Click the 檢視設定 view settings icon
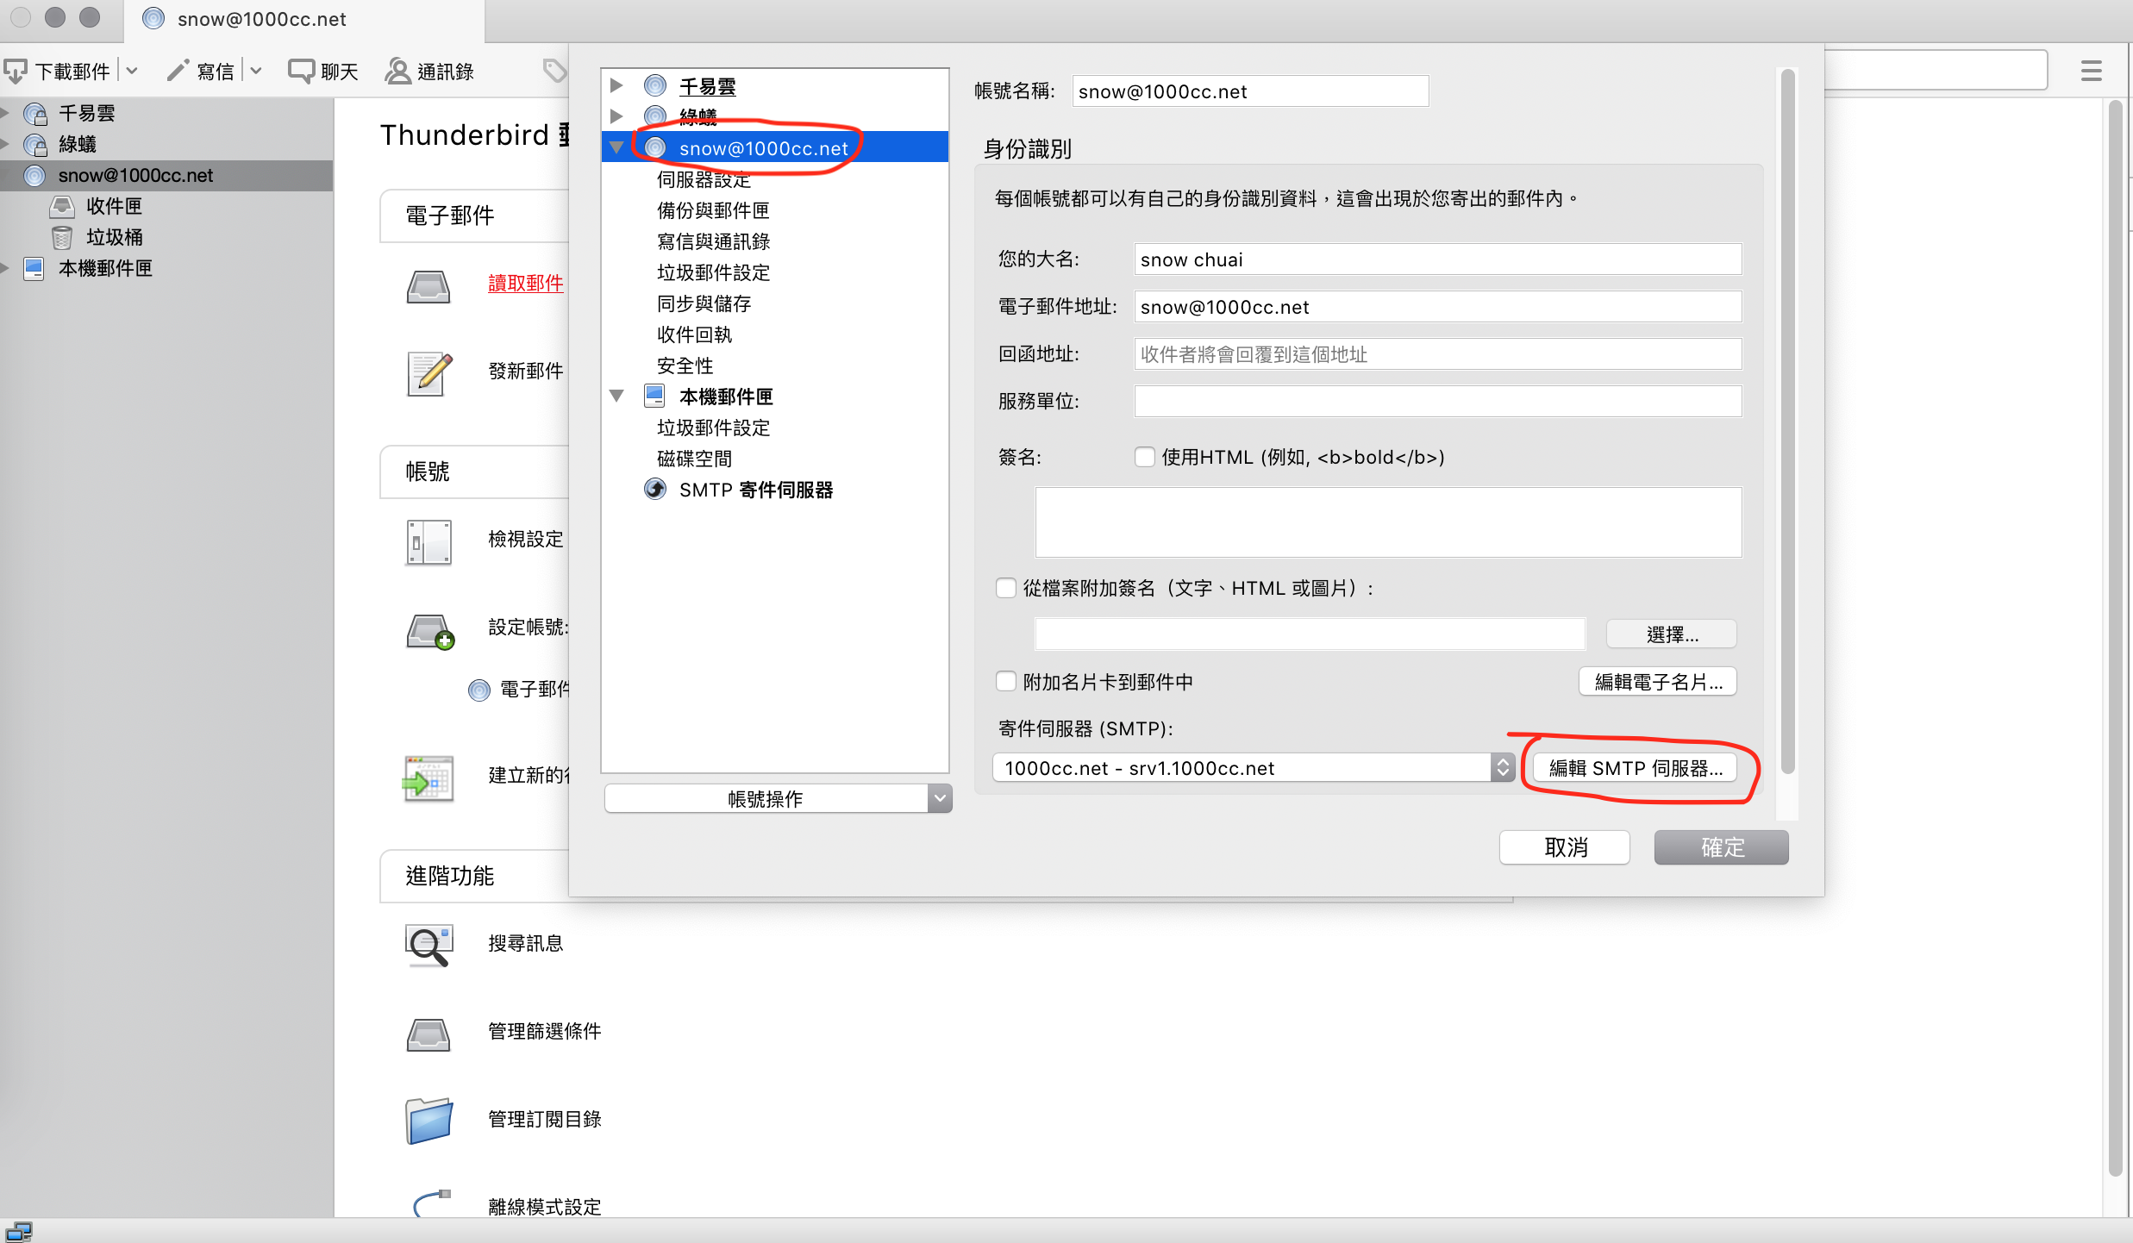The width and height of the screenshot is (2133, 1243). [x=428, y=541]
